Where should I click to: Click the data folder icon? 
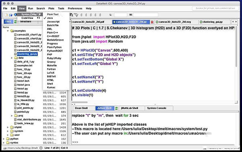point(16,58)
